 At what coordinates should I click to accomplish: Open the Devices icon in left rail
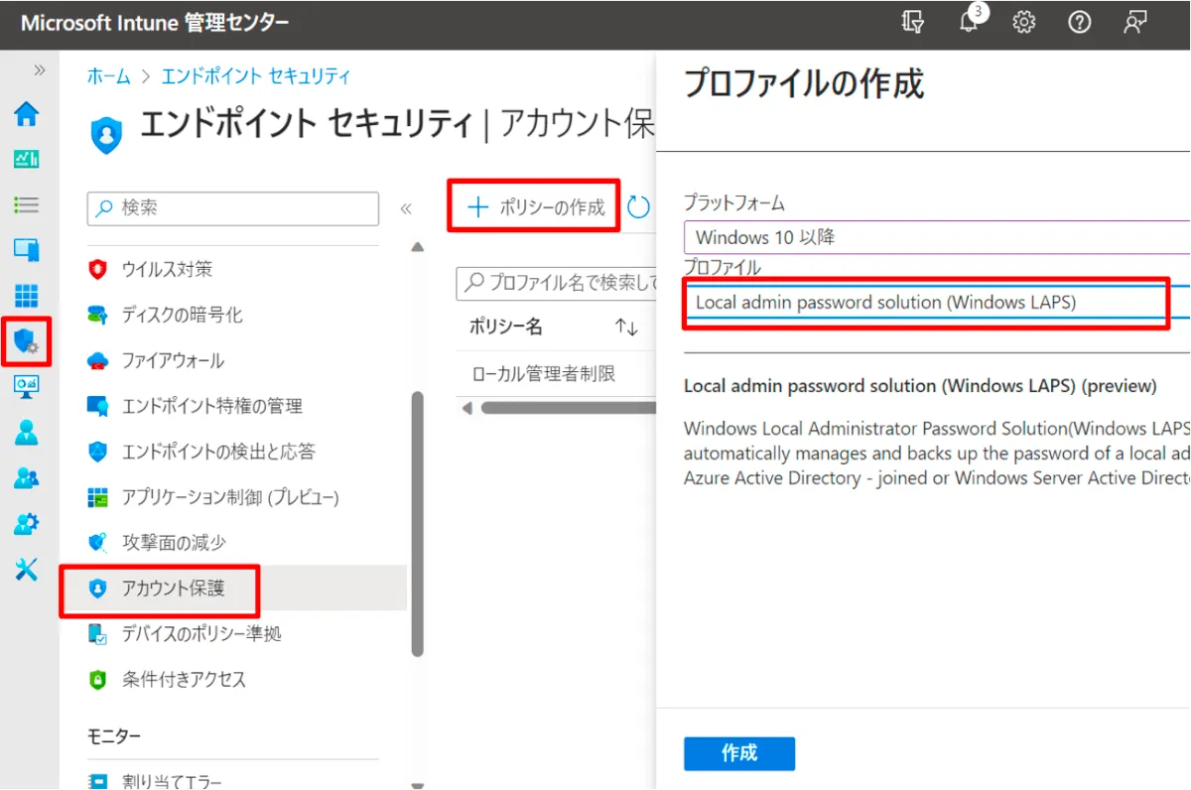tap(27, 250)
